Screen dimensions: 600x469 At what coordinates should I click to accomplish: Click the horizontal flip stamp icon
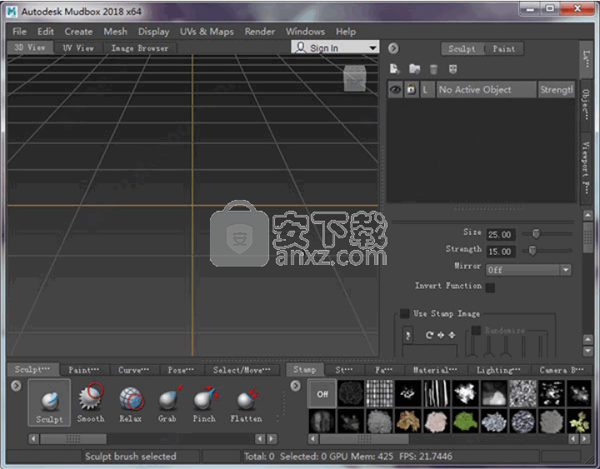coord(441,335)
